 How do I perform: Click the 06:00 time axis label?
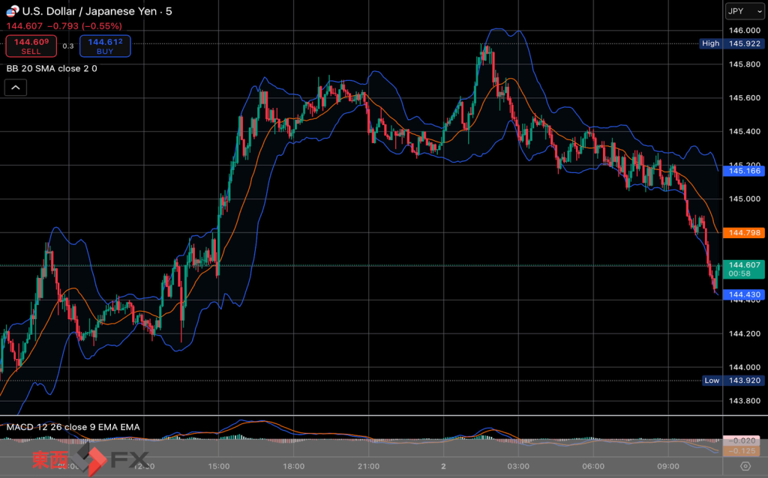tap(593, 467)
